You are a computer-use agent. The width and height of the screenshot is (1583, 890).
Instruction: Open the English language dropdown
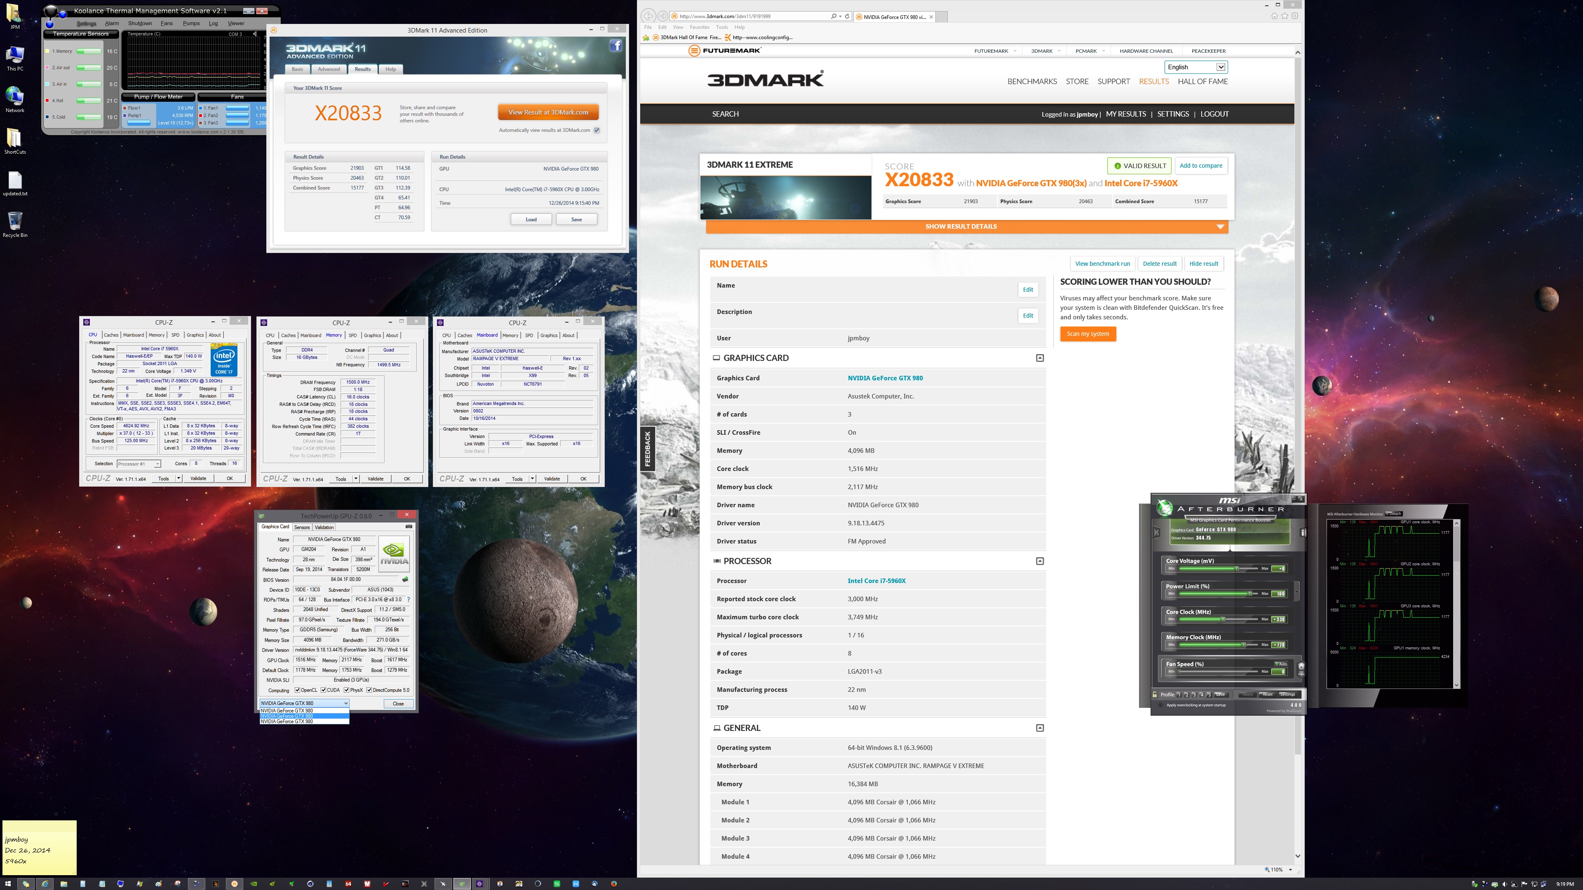click(x=1195, y=67)
